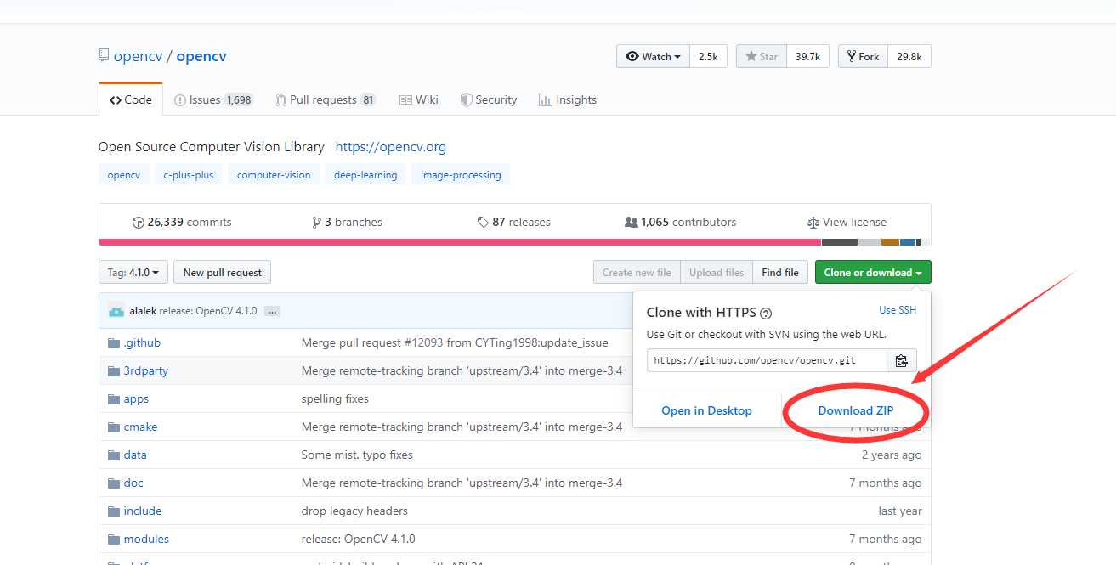Click Open in Desktop
The height and width of the screenshot is (565, 1116).
click(706, 410)
